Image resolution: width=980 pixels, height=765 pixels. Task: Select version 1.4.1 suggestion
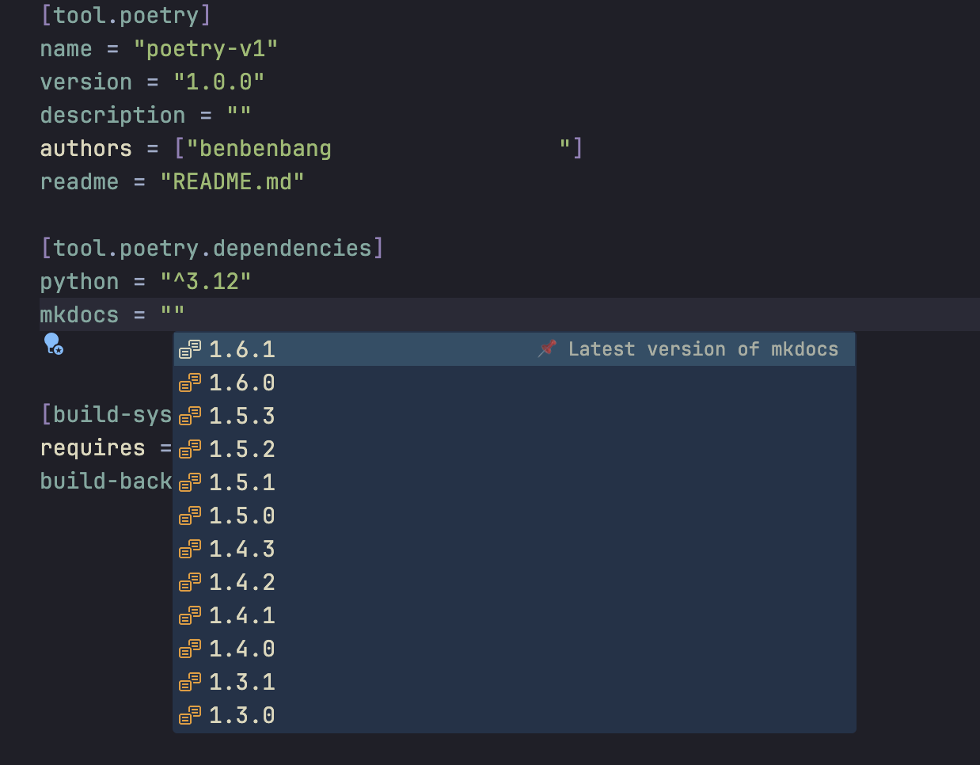coord(515,615)
